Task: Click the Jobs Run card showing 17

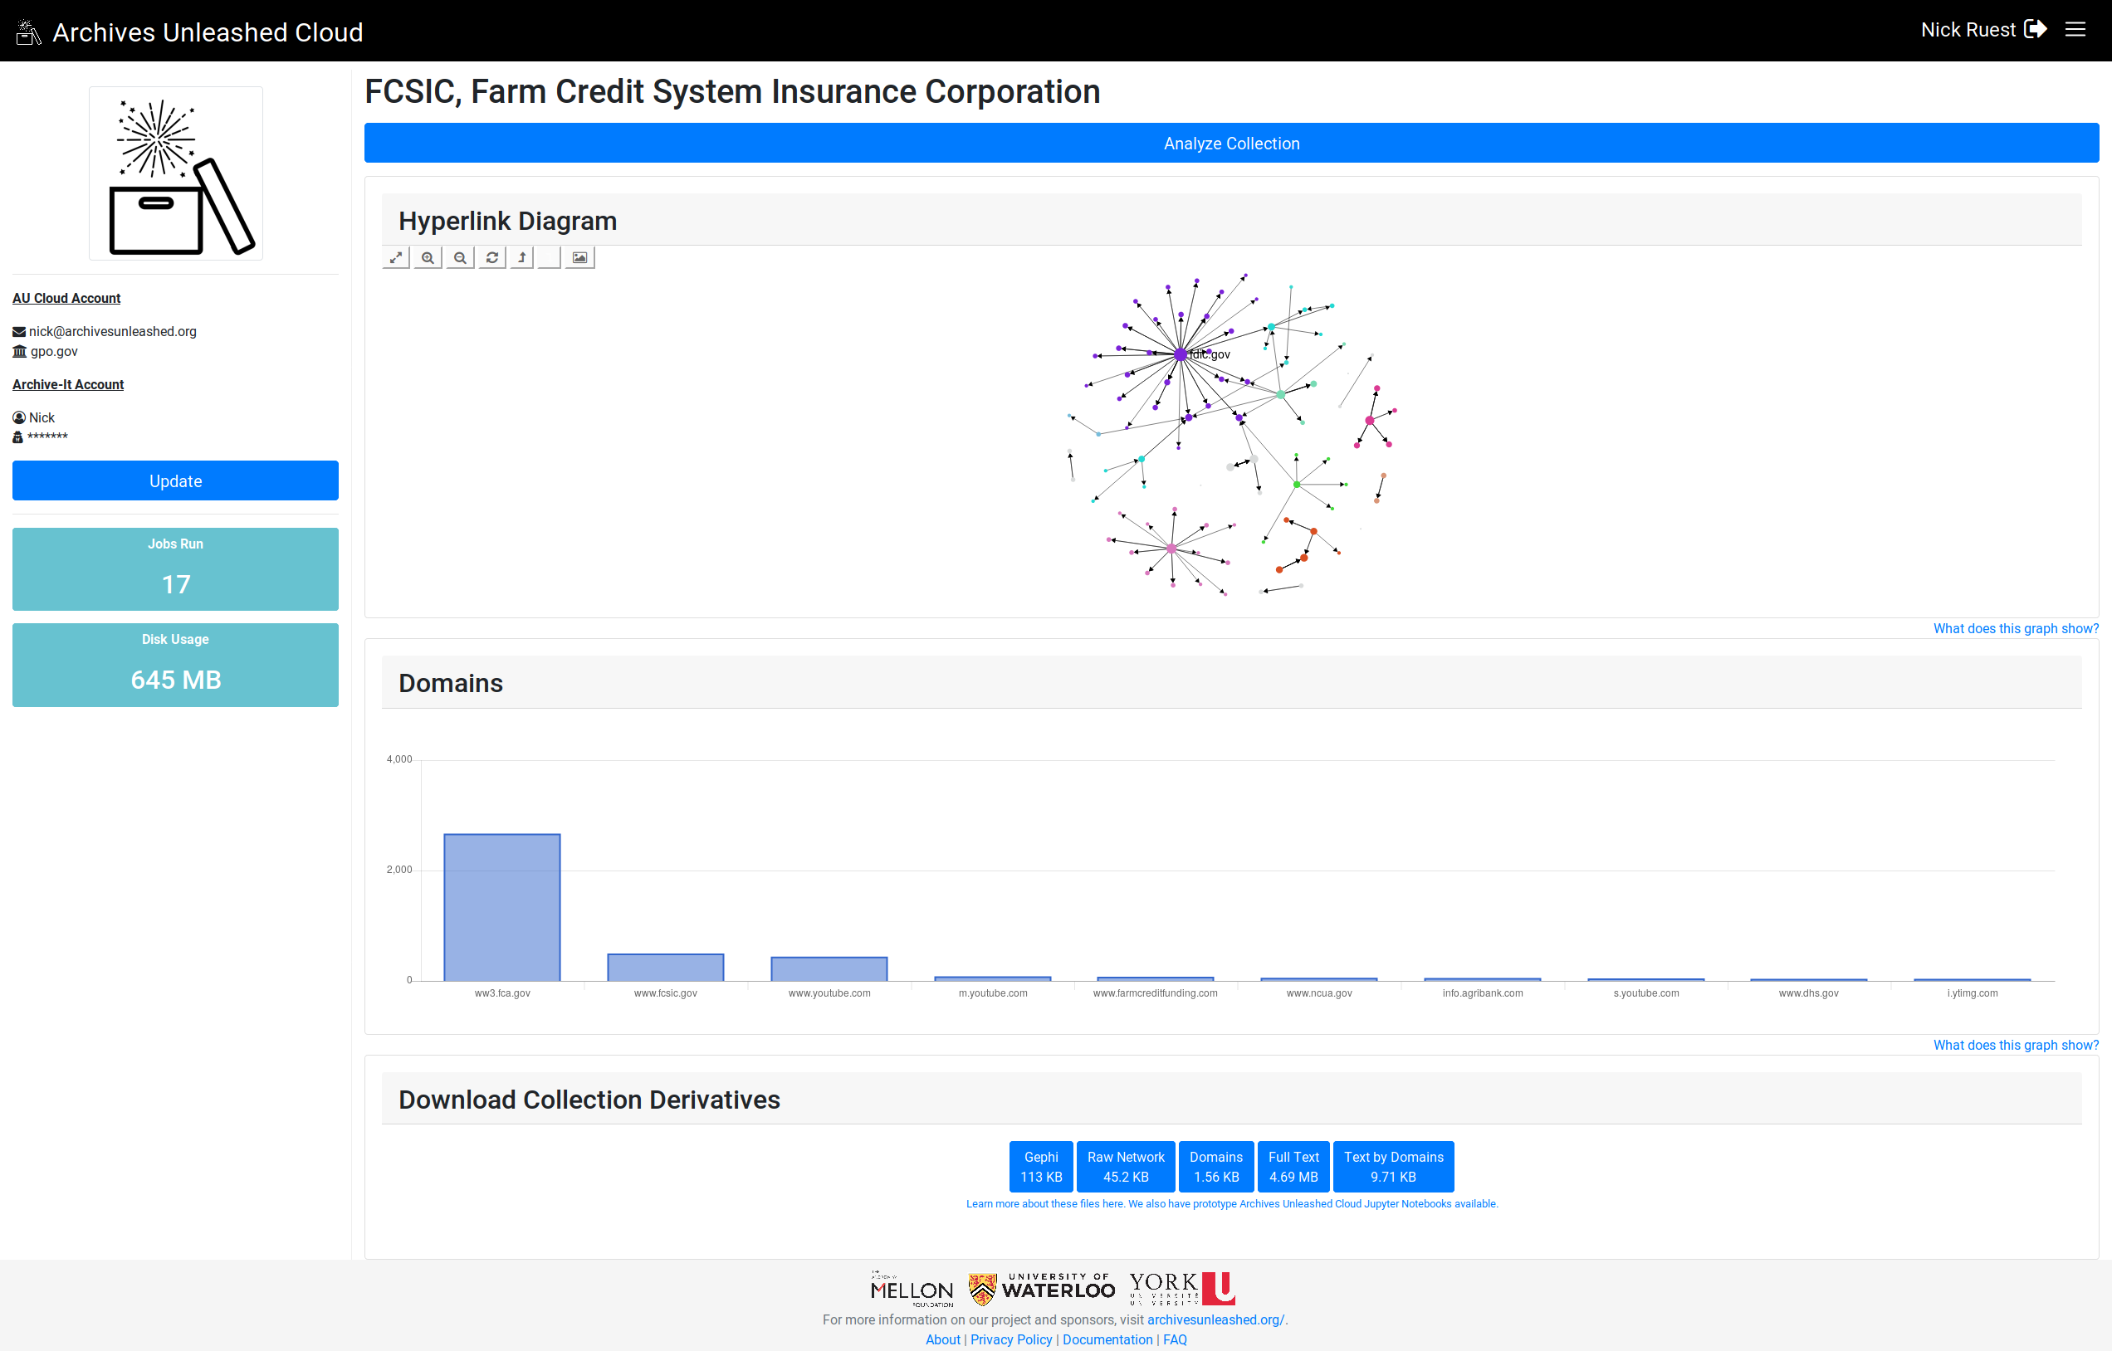Action: point(175,568)
